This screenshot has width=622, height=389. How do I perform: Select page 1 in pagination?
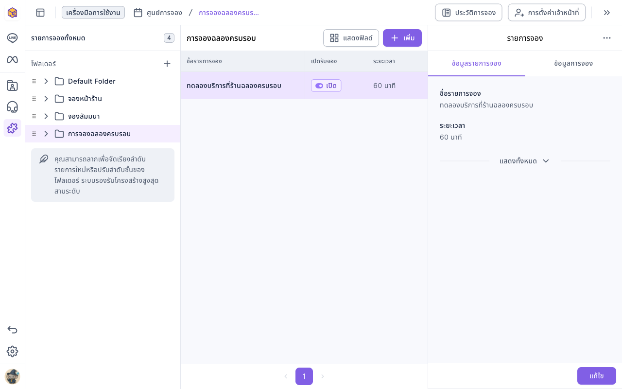click(x=304, y=376)
